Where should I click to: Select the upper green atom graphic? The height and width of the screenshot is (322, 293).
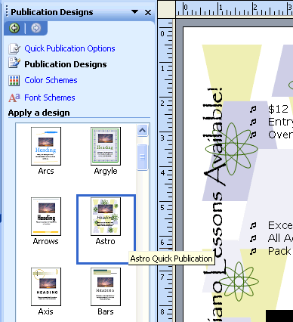(x=232, y=149)
